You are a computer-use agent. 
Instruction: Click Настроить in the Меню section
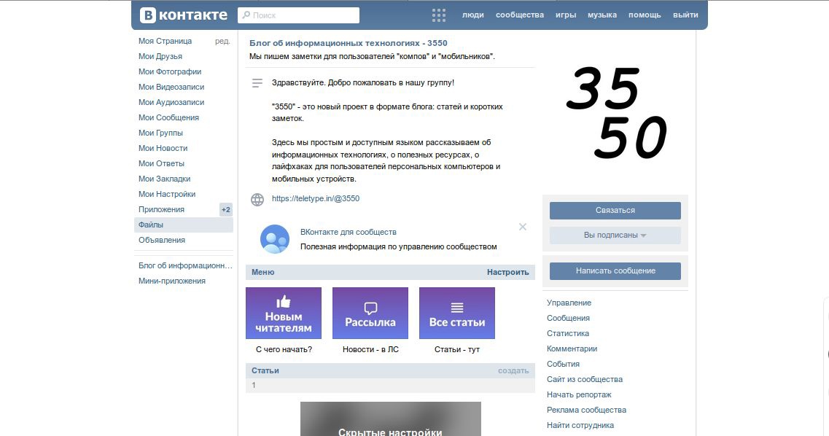coord(507,273)
